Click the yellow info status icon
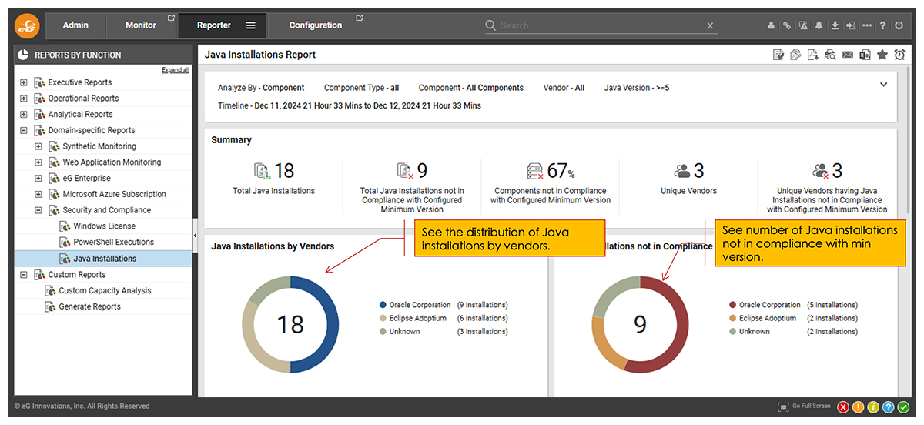The width and height of the screenshot is (924, 425). pyautogui.click(x=873, y=407)
